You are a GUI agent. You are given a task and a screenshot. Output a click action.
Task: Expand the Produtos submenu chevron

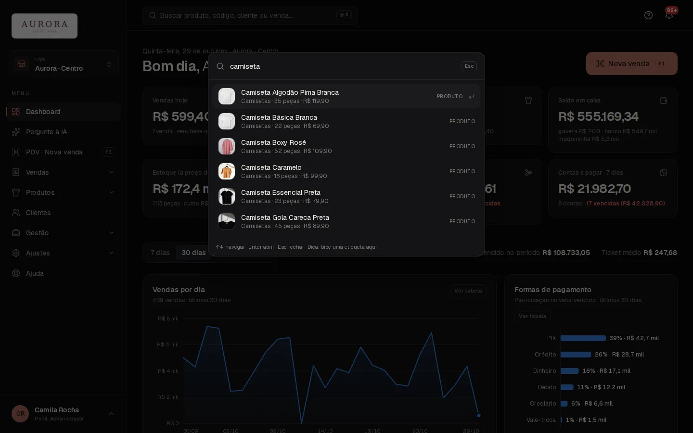pyautogui.click(x=112, y=192)
